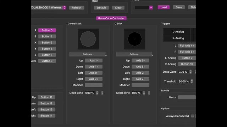Click Control Stick Right mapping Axis 0+
Screen dimensions: 227x127
pos(94,79)
